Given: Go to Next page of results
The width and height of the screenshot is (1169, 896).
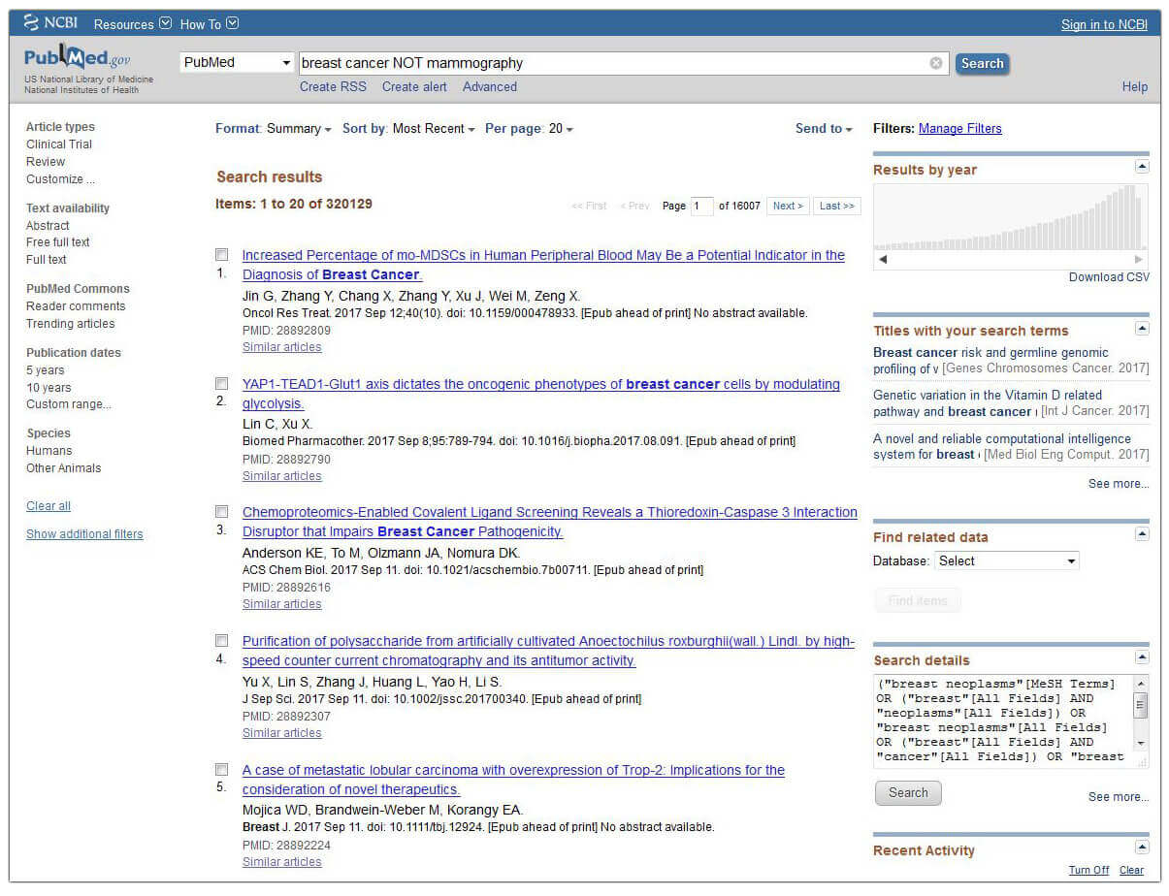Looking at the screenshot, I should (788, 206).
